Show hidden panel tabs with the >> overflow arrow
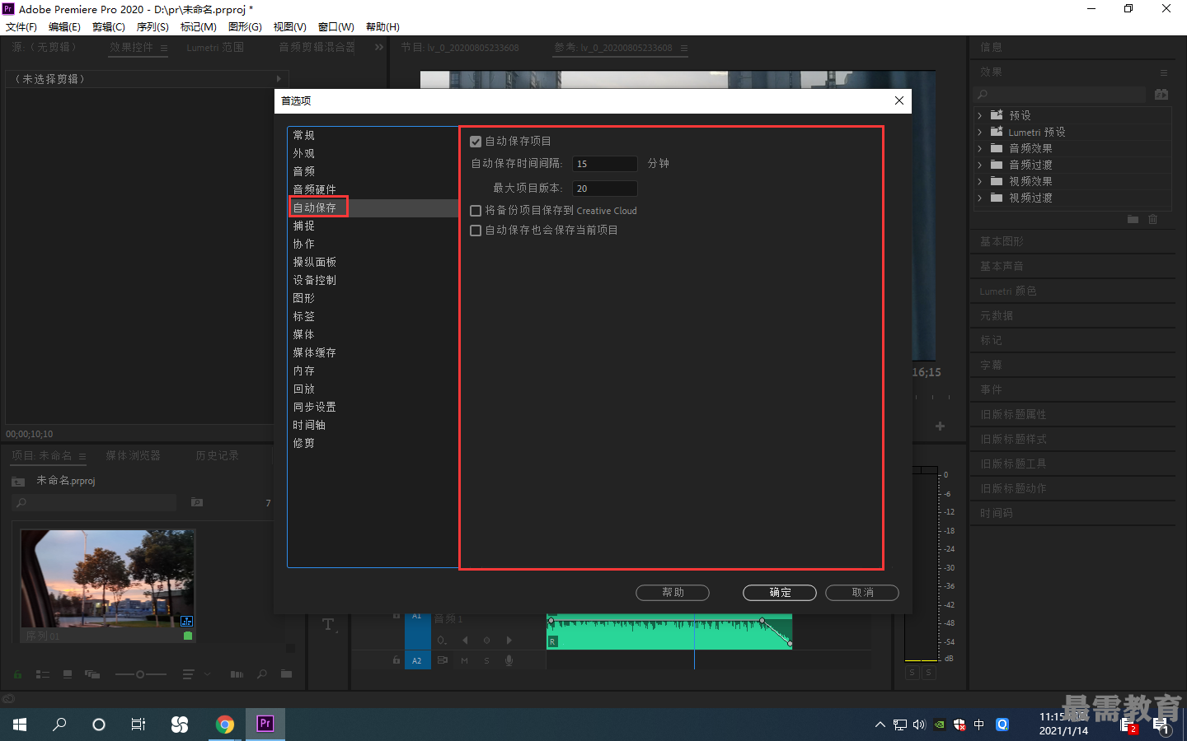 coord(379,48)
